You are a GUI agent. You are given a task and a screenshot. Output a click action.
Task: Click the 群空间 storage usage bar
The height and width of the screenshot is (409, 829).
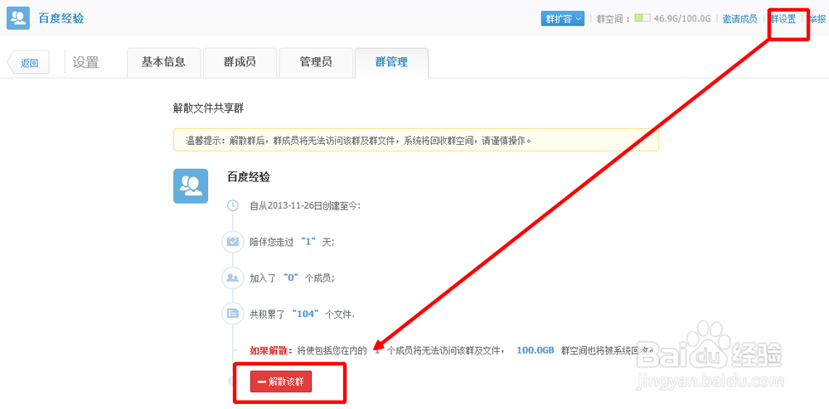point(642,18)
